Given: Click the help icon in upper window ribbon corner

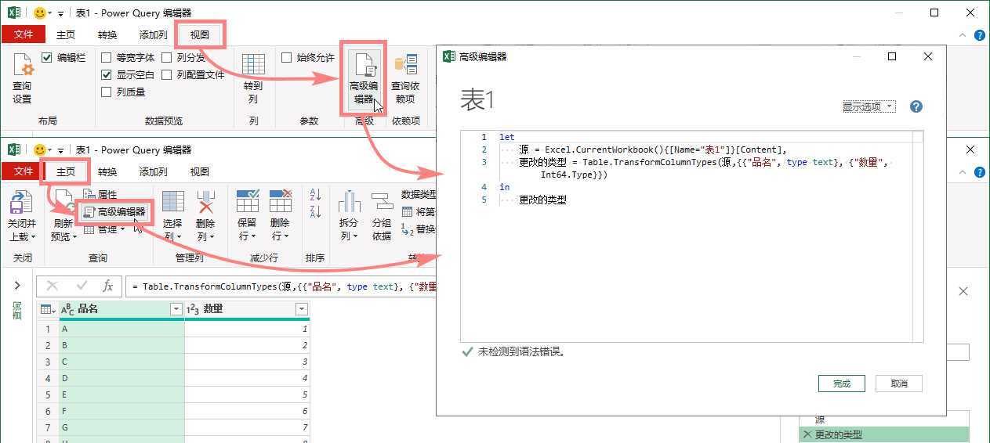Looking at the screenshot, I should (x=979, y=35).
